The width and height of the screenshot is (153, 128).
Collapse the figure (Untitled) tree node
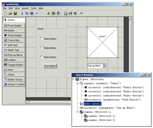point(73,79)
